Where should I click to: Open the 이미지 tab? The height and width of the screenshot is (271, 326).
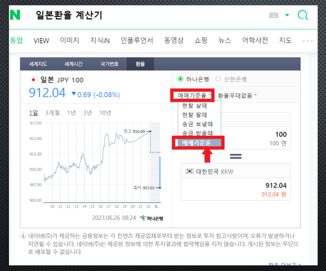[70, 40]
